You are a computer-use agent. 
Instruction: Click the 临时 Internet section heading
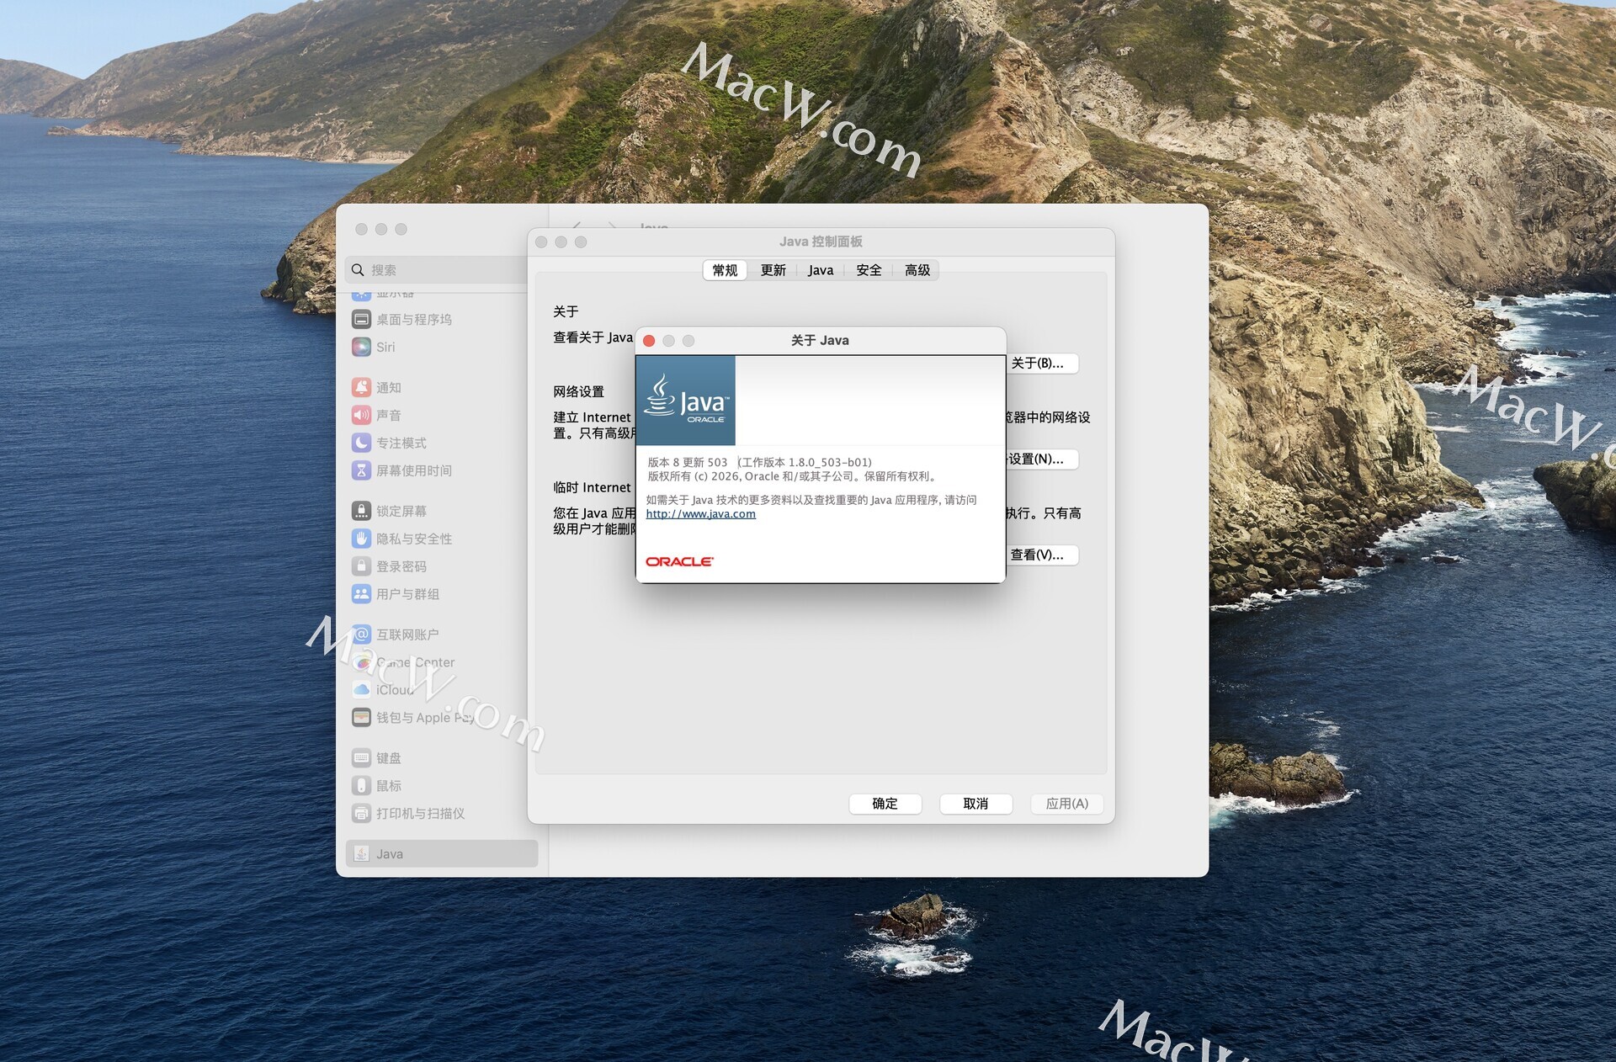tap(592, 488)
